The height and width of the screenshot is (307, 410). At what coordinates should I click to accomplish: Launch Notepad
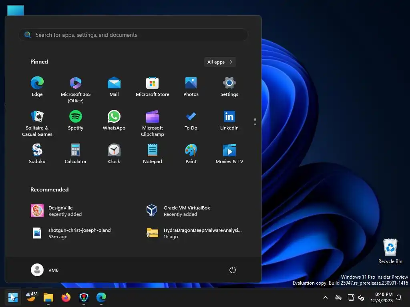[153, 154]
